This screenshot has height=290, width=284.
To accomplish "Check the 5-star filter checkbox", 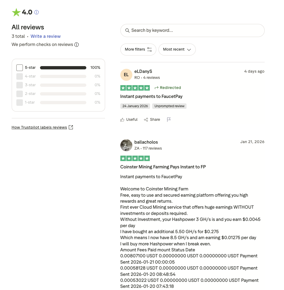I will coord(20,68).
